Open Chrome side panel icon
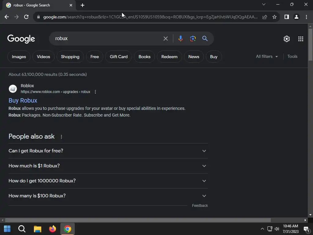313x235 pixels. point(287,17)
